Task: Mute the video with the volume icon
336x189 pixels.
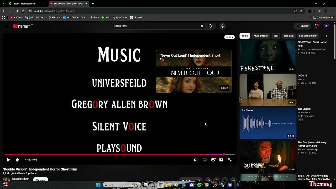Action: tap(17, 160)
